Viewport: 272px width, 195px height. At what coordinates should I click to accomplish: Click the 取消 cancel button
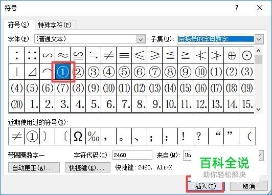tap(249, 186)
